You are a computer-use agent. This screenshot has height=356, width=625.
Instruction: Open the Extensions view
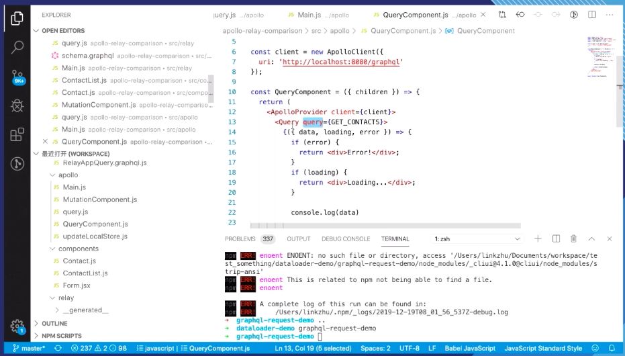[x=17, y=134]
